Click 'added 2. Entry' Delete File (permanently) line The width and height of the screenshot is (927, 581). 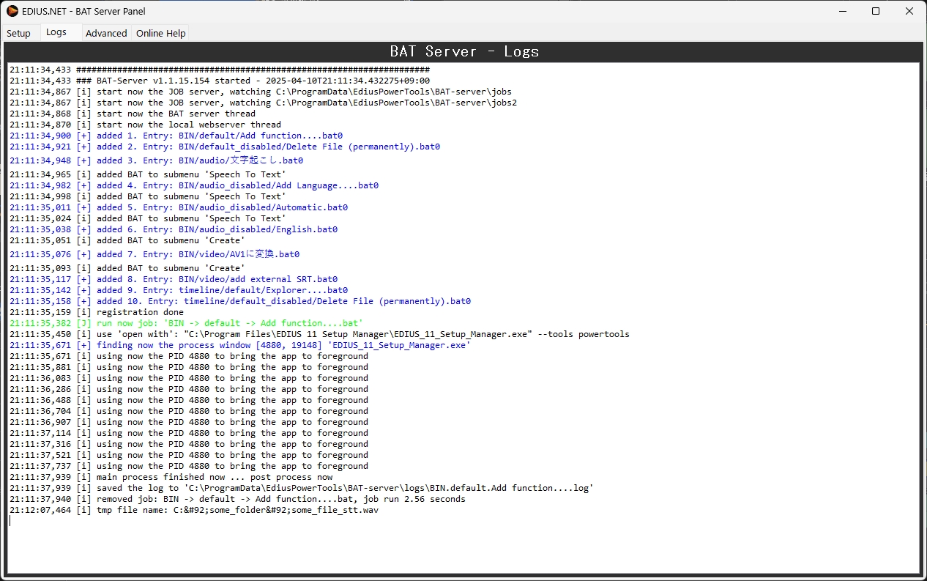[x=225, y=147]
